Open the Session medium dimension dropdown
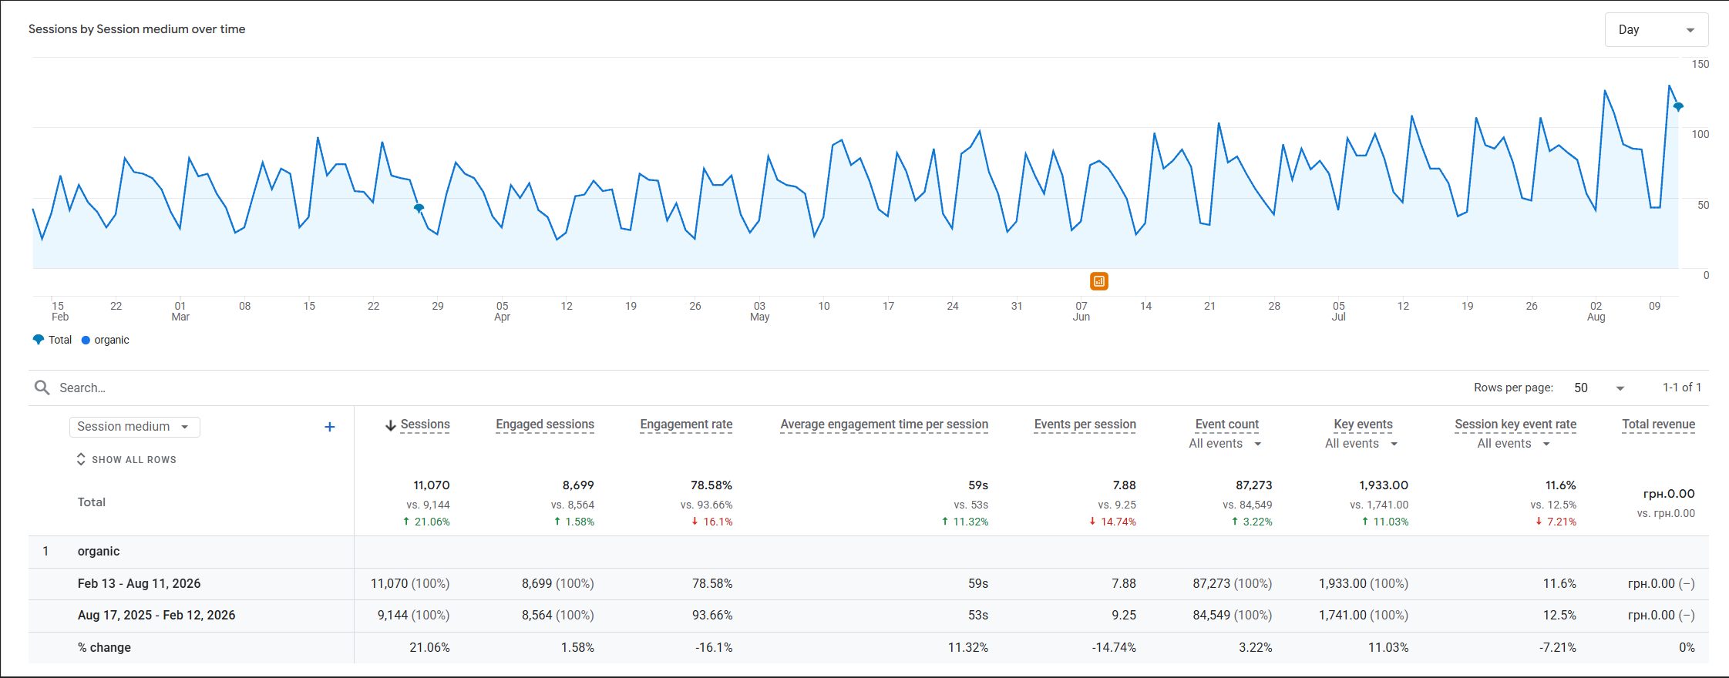 135,427
